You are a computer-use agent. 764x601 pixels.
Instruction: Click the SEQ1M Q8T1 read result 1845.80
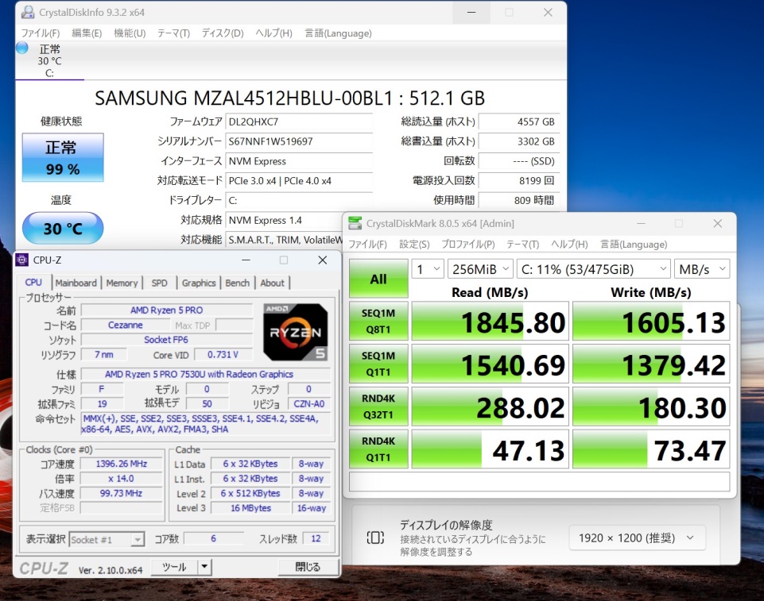491,322
